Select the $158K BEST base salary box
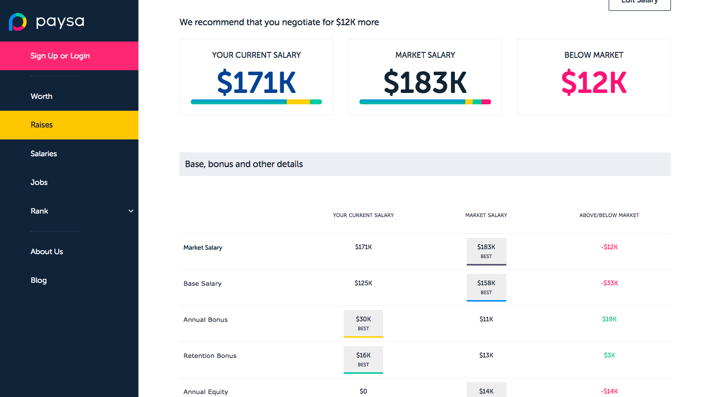The image size is (712, 397). [486, 287]
